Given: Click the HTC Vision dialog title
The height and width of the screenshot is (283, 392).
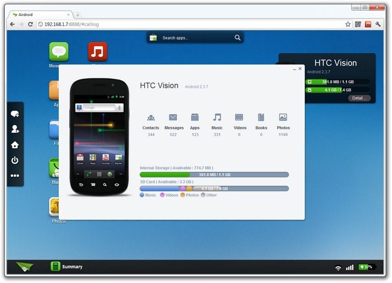Looking at the screenshot, I should coord(159,85).
